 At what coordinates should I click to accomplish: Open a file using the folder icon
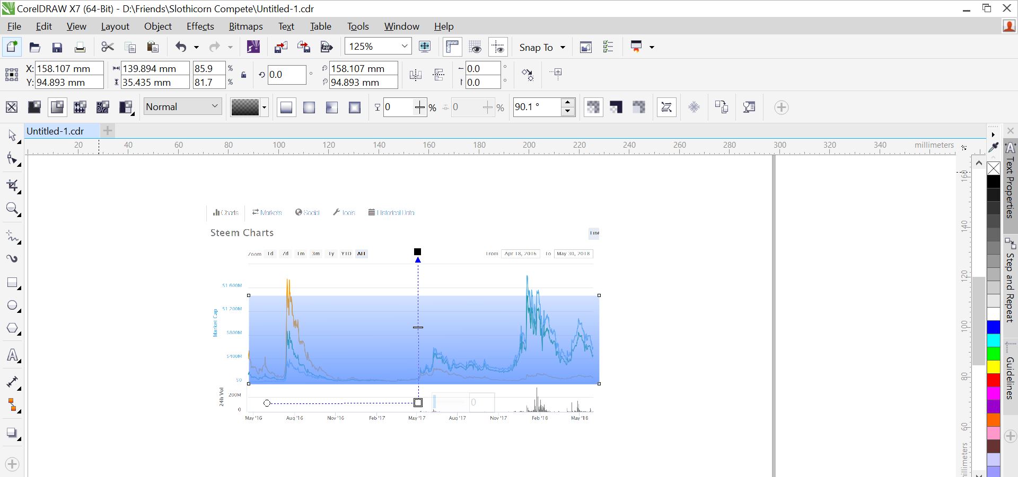(35, 47)
